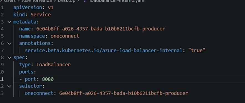Screen dimensions: 245x103
Task: Click the producer name value on line 4
Action: pos(101,29)
